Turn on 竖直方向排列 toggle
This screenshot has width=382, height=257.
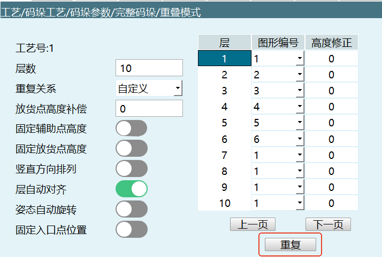coord(131,169)
